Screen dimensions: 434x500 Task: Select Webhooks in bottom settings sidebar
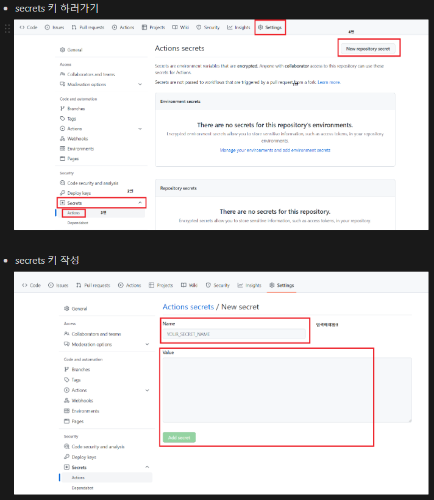pos(79,401)
